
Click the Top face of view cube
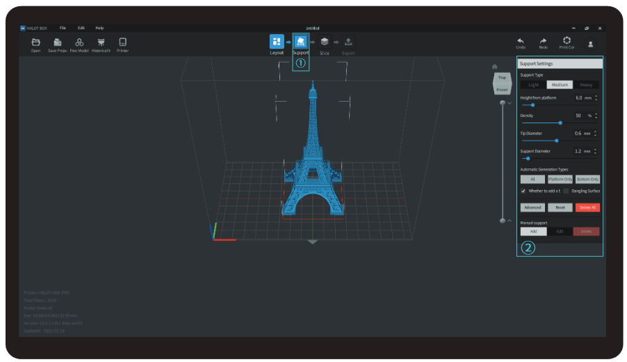click(x=503, y=78)
